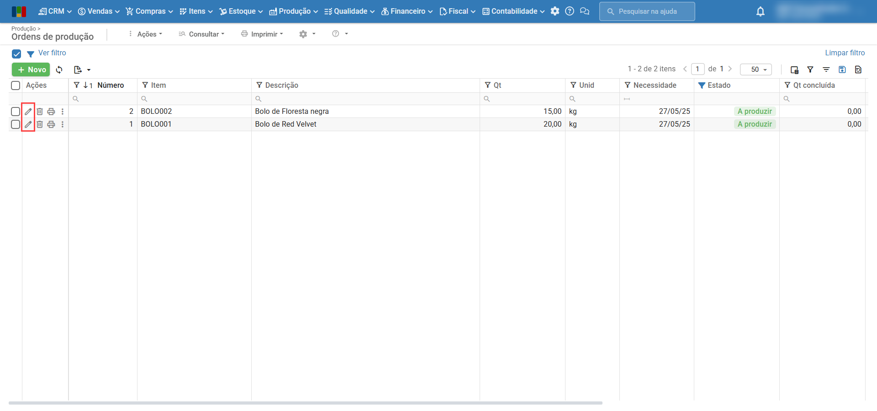The image size is (877, 411).
Task: Click Limpar filtro link
Action: click(x=845, y=53)
